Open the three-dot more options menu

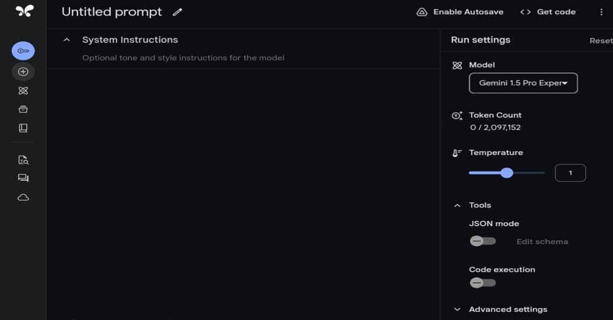[601, 12]
